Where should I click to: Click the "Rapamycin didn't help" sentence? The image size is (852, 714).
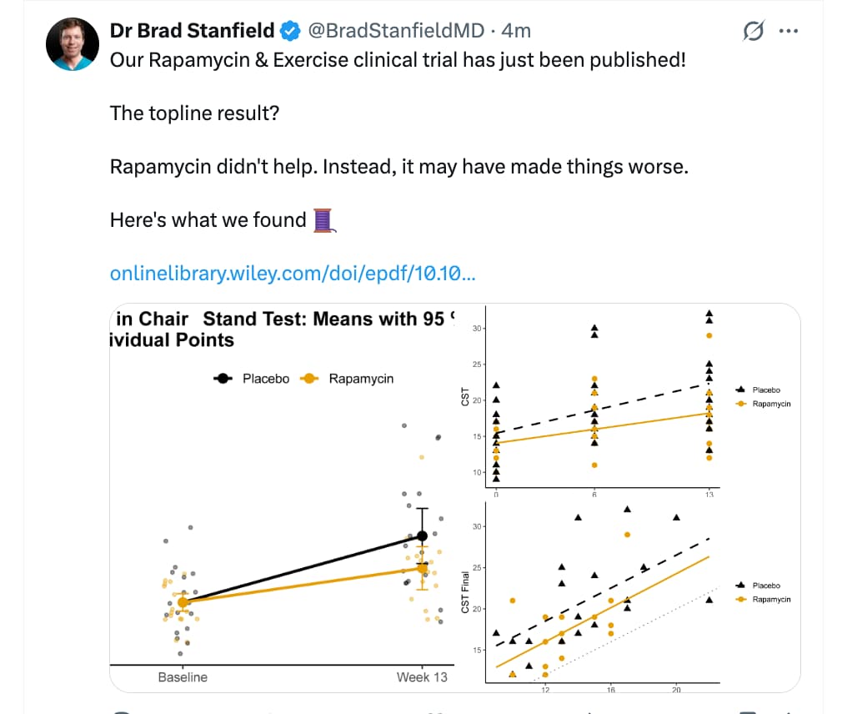(399, 166)
